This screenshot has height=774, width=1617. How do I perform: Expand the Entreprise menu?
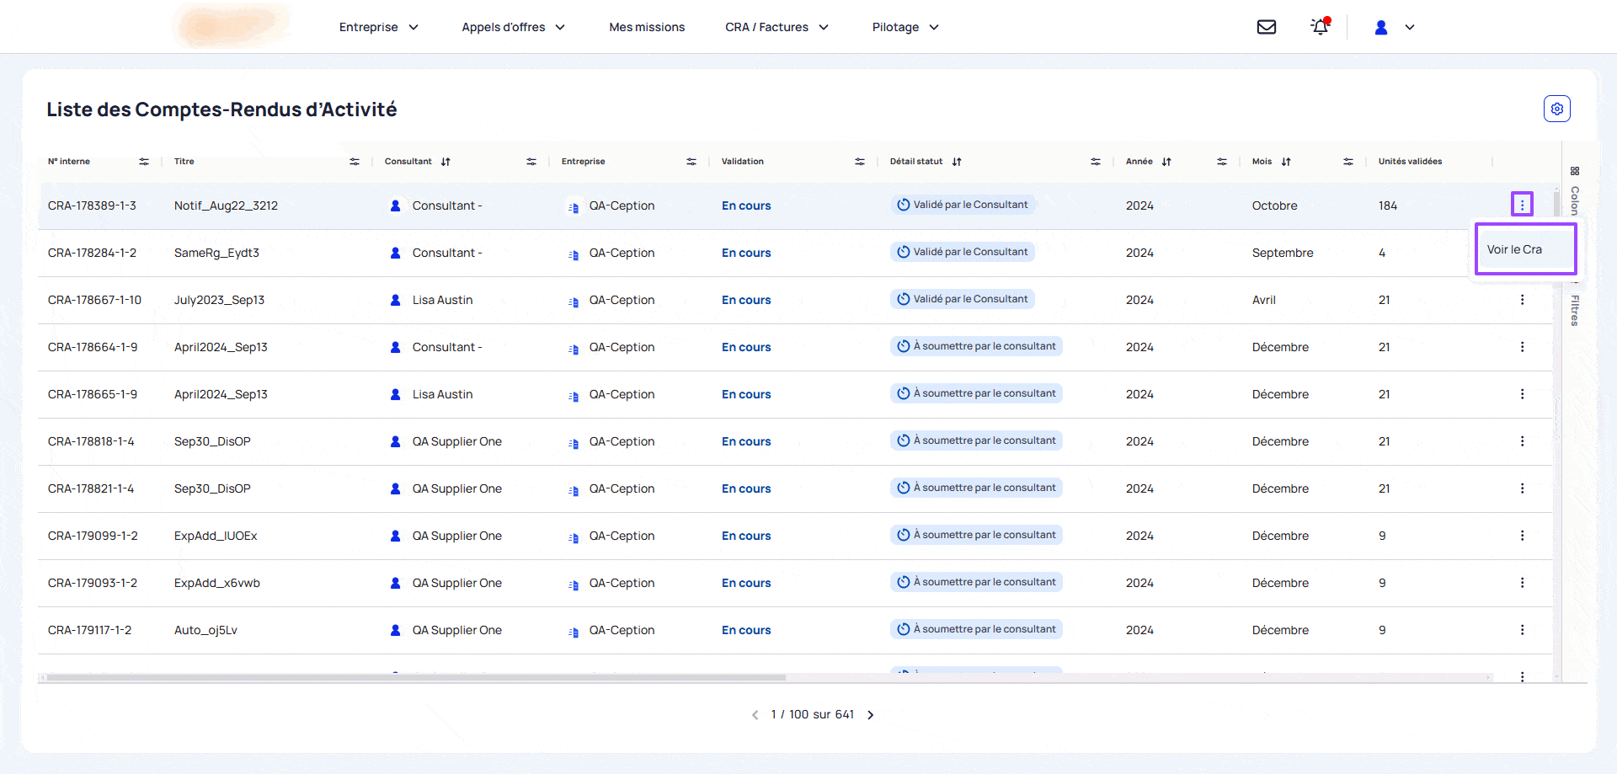[x=378, y=27]
